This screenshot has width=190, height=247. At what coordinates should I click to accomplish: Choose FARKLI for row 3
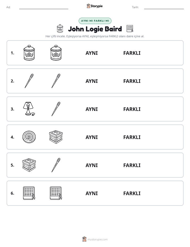(x=132, y=109)
